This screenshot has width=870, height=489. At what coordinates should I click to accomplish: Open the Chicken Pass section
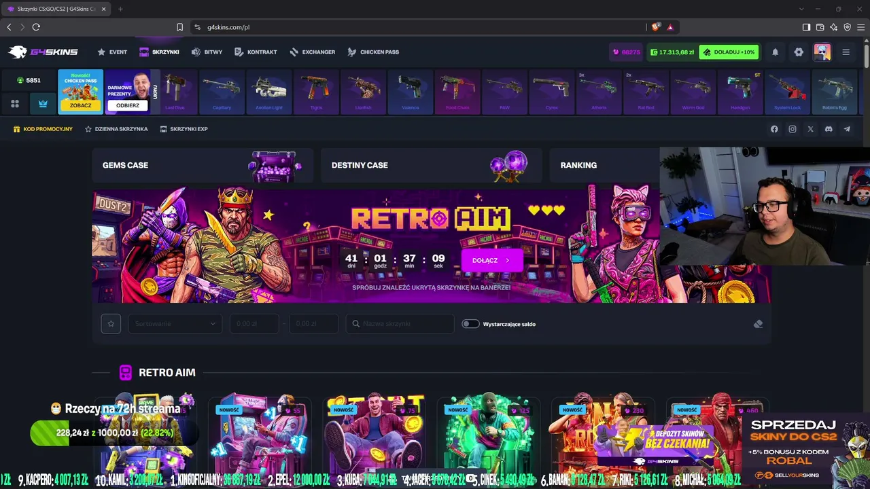pos(373,52)
